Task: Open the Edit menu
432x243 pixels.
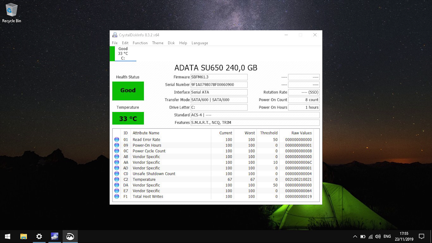Action: click(125, 43)
